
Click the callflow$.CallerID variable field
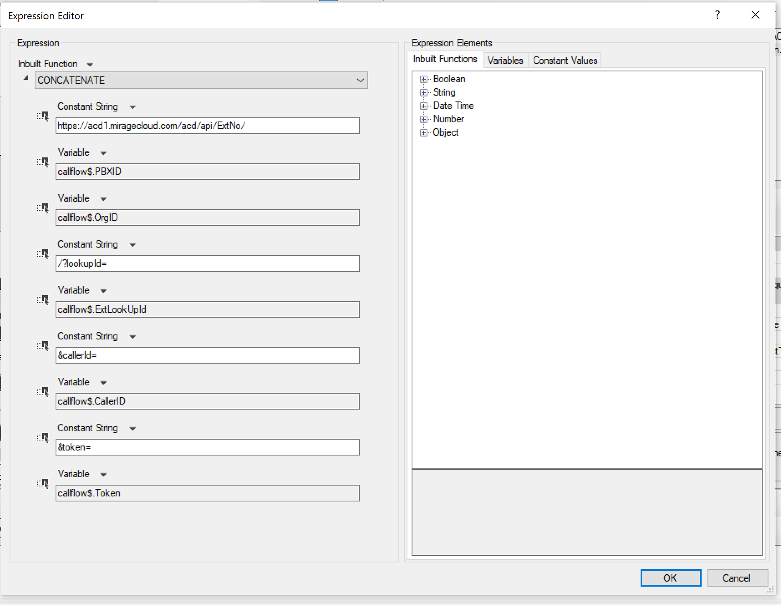pos(207,401)
